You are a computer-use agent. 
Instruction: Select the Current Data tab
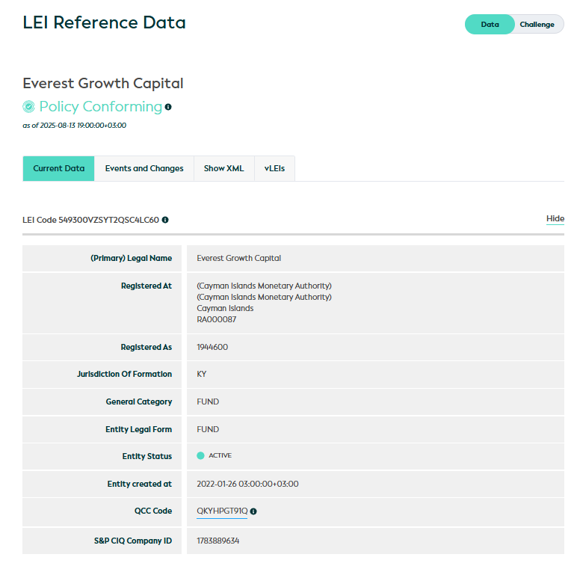(59, 168)
